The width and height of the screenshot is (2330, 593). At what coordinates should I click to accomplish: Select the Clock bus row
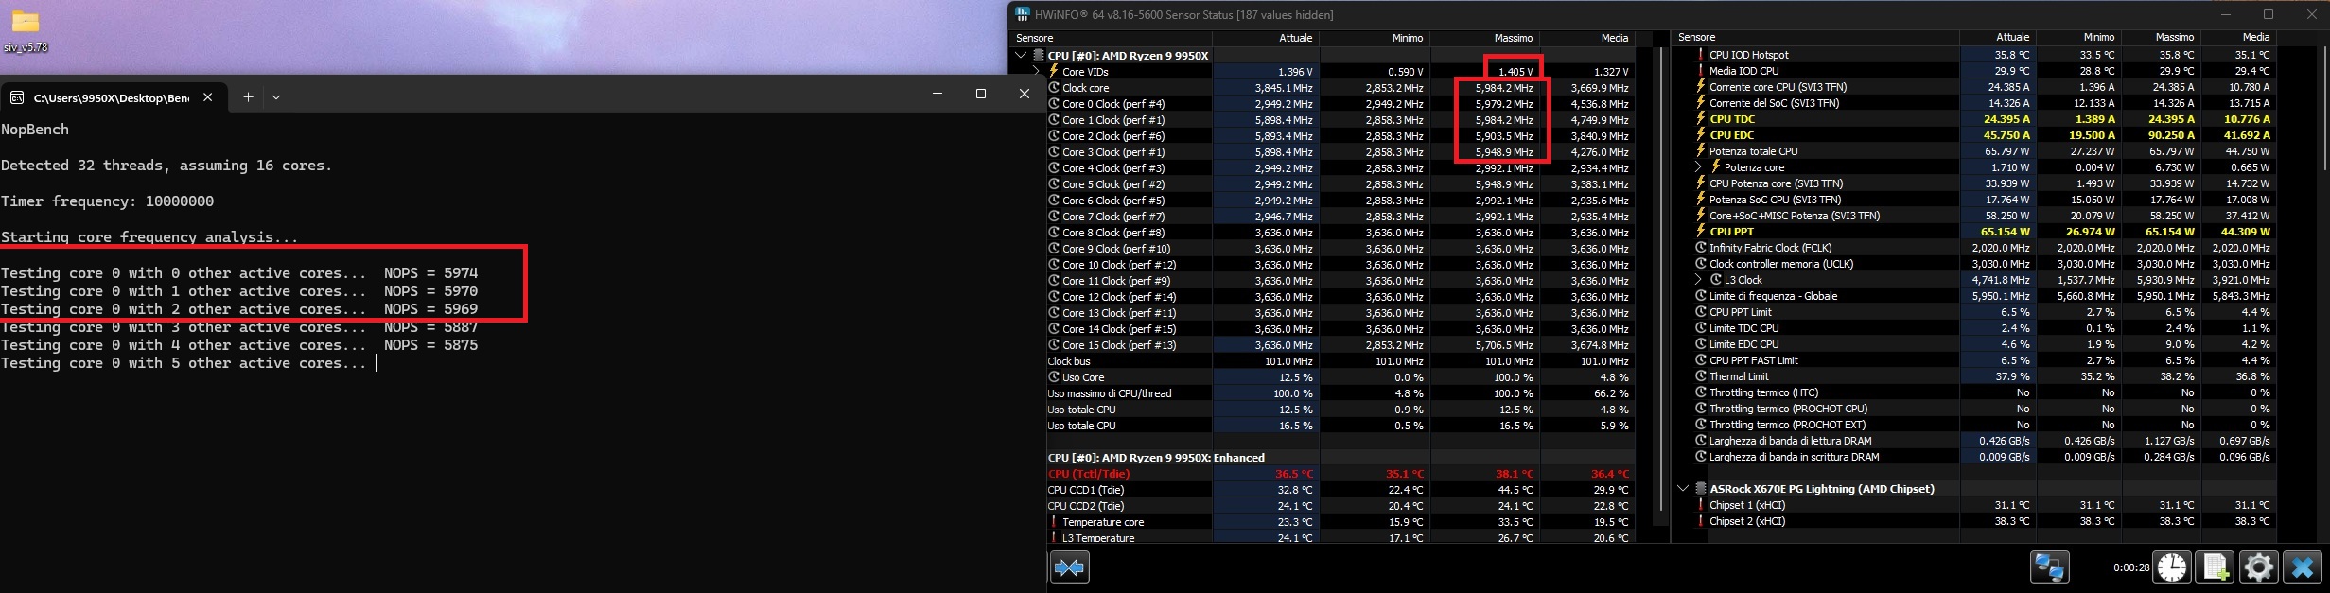(1340, 361)
